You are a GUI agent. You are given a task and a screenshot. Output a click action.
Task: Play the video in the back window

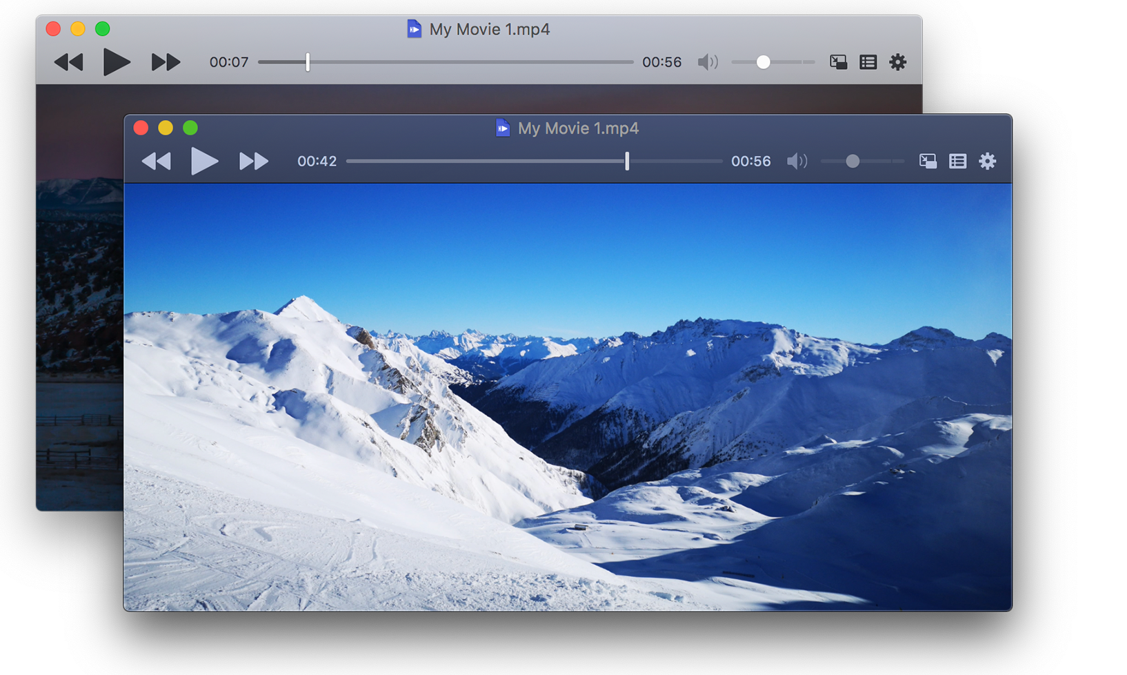pyautogui.click(x=116, y=62)
